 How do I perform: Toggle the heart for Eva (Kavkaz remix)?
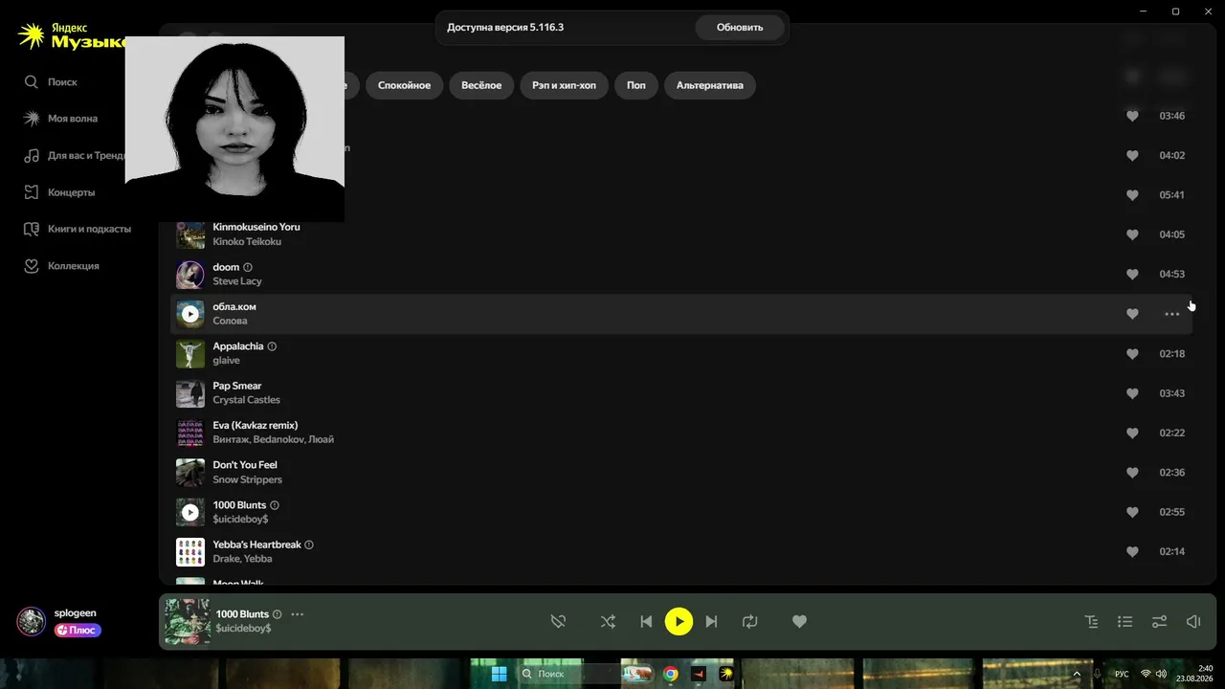pyautogui.click(x=1132, y=433)
